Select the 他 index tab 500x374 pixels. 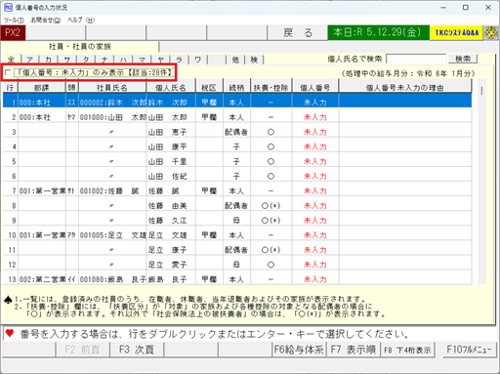pos(235,60)
